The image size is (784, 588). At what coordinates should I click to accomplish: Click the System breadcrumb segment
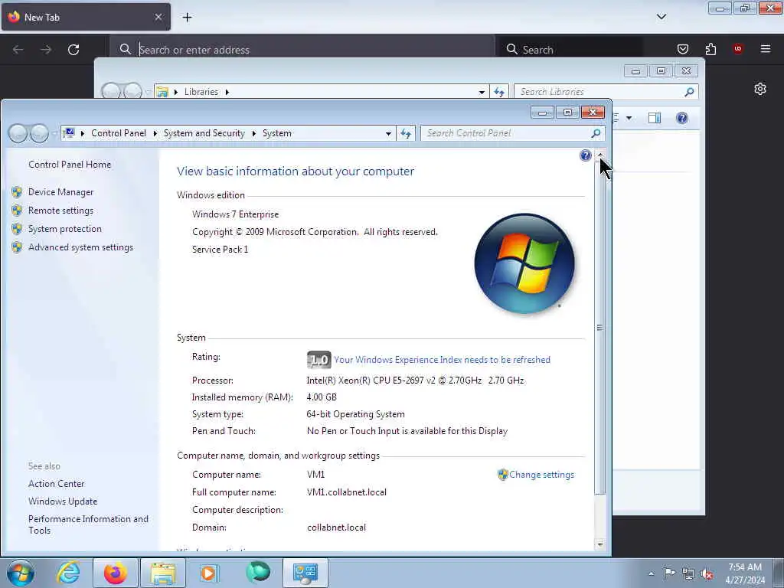point(277,133)
